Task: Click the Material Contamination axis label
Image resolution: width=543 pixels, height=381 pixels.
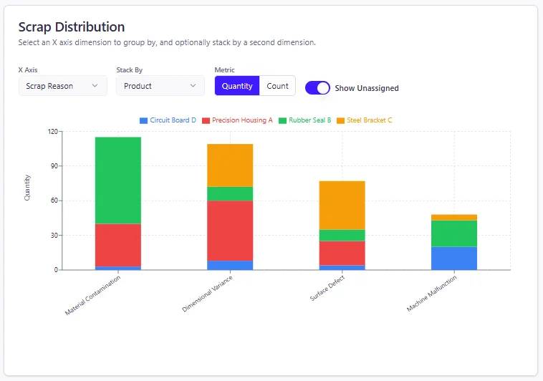Action: coord(93,296)
